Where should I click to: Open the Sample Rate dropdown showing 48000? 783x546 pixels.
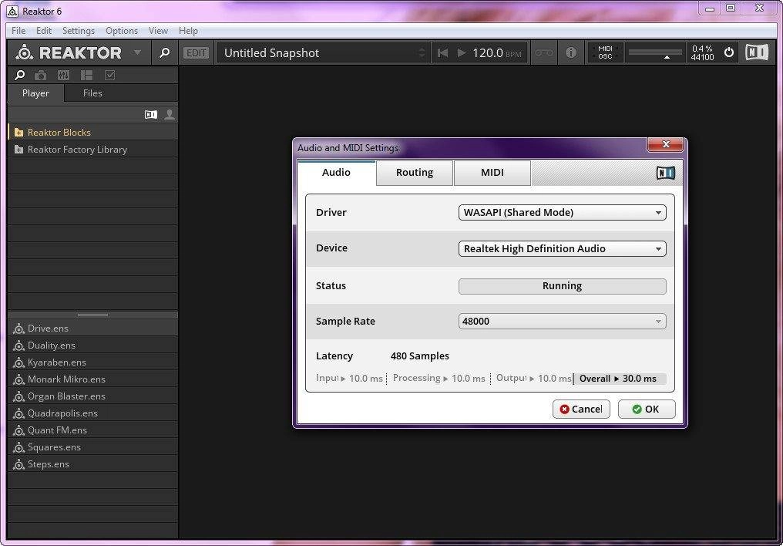point(563,322)
